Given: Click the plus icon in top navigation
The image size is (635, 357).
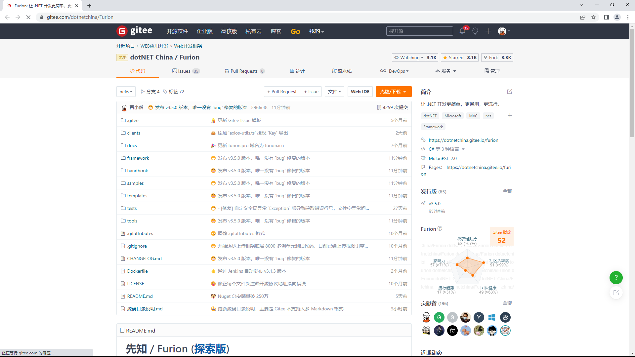Looking at the screenshot, I should coord(488,31).
